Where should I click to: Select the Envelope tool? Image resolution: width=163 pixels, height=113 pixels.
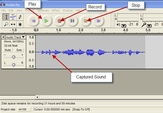click(13, 17)
